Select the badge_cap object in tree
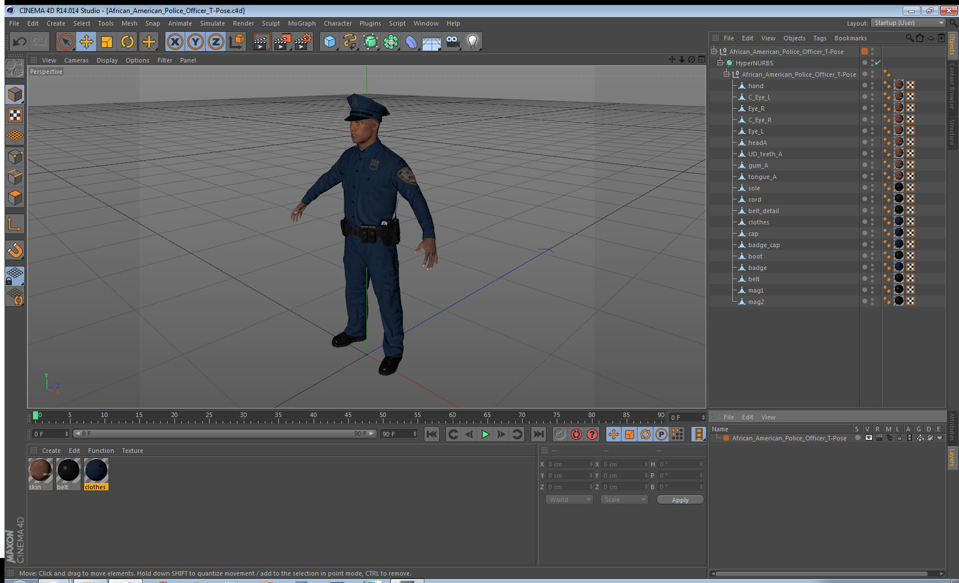This screenshot has width=959, height=583. coord(764,245)
